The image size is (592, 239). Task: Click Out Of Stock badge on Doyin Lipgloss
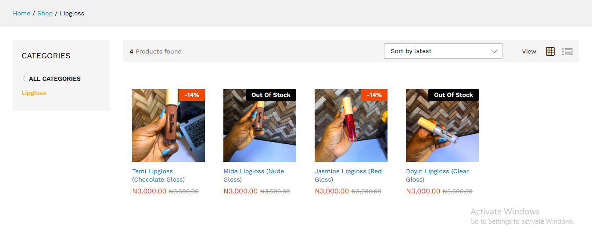[453, 95]
